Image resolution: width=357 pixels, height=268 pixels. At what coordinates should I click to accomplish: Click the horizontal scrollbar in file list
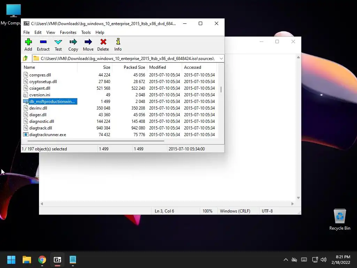pyautogui.click(x=96, y=141)
